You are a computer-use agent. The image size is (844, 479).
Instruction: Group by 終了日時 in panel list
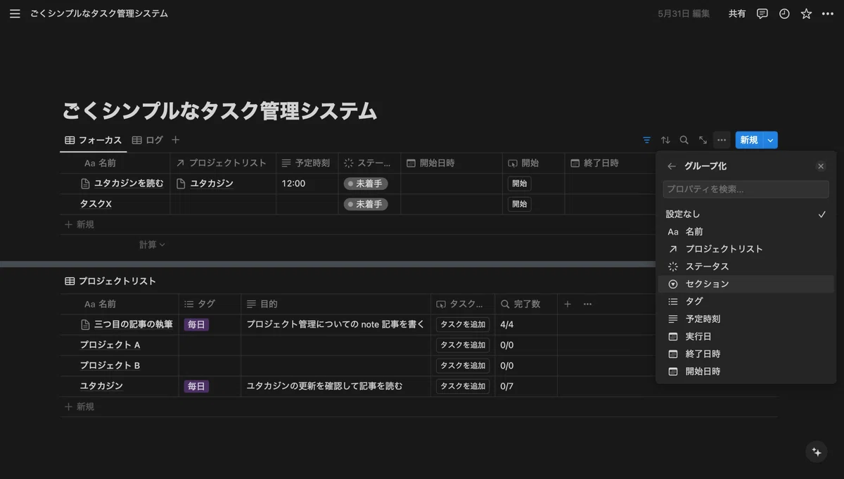point(746,354)
